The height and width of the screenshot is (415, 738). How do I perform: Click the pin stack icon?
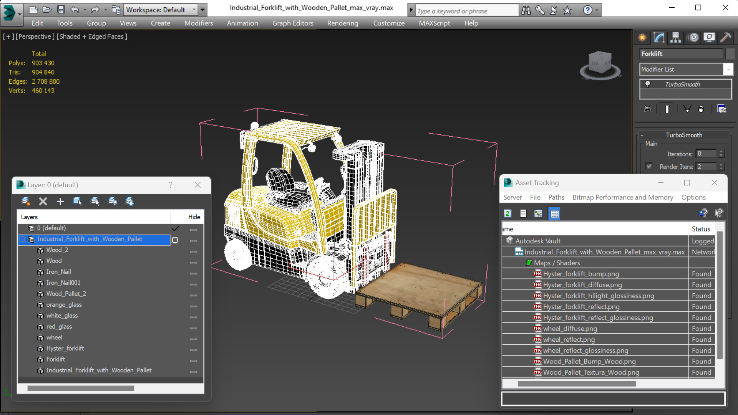click(x=646, y=109)
